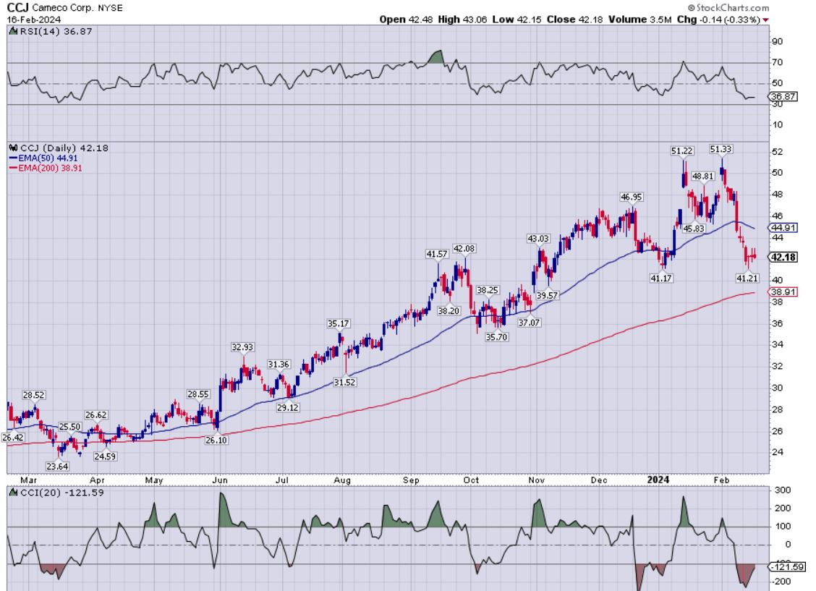The height and width of the screenshot is (591, 816).
Task: Click the 38.25 price label
Action: [x=488, y=290]
